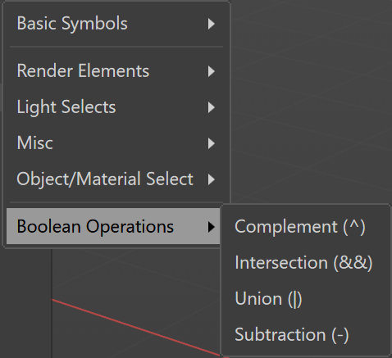Insert the Union (|) operator
The image size is (392, 358).
click(x=305, y=299)
